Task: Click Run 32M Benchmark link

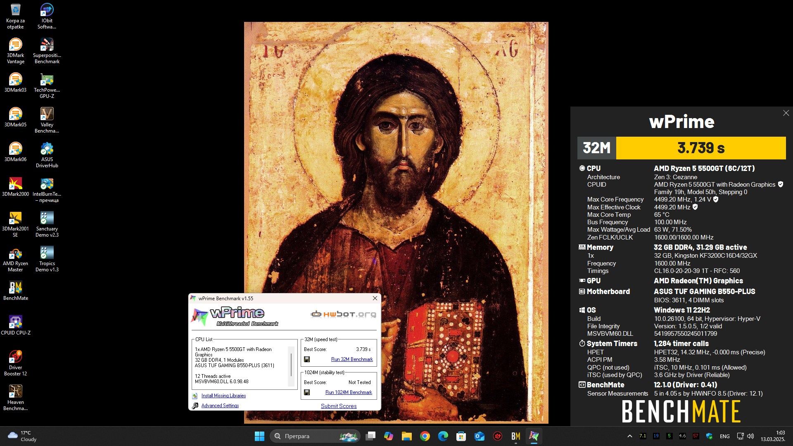Action: [x=352, y=359]
